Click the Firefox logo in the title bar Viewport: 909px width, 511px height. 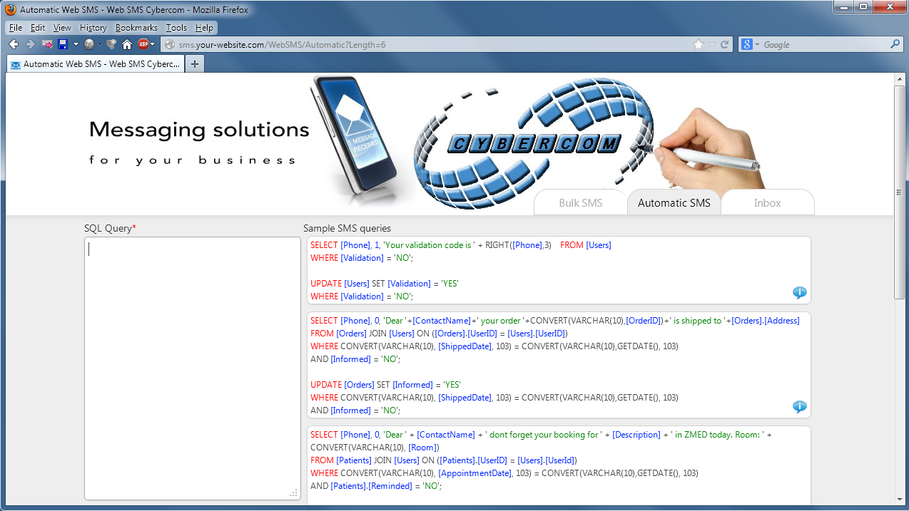(11, 10)
